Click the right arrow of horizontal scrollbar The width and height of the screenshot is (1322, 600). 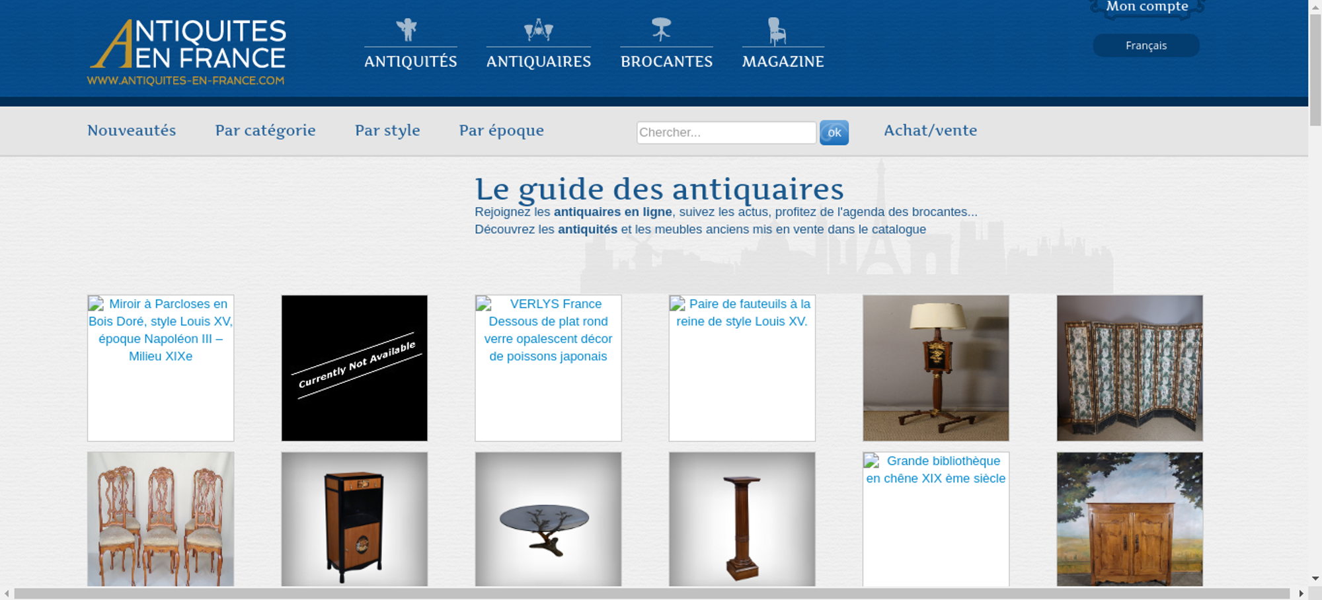pyautogui.click(x=1301, y=593)
